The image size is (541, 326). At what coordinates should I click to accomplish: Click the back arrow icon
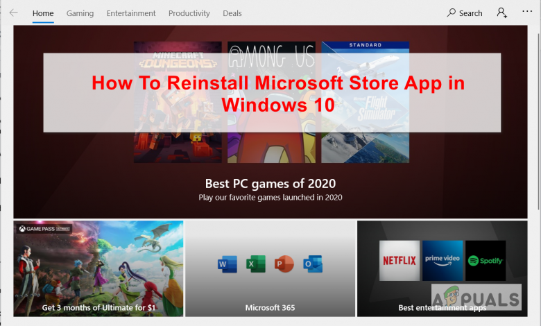[x=13, y=13]
